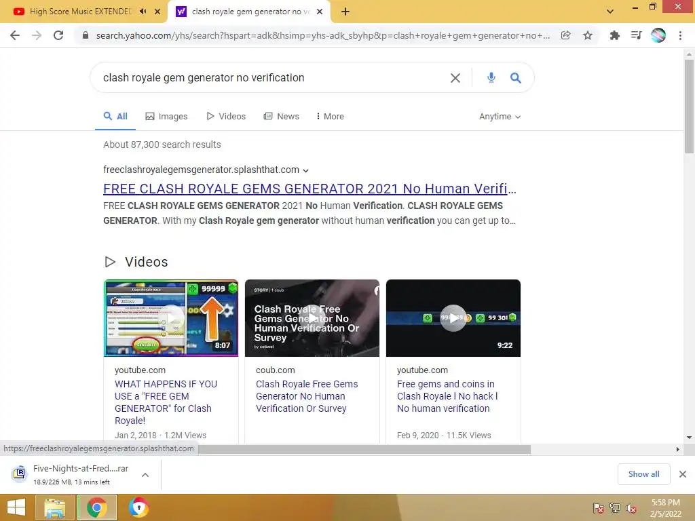Share this page via address bar icon
Image resolution: width=695 pixels, height=521 pixels.
[x=565, y=35]
